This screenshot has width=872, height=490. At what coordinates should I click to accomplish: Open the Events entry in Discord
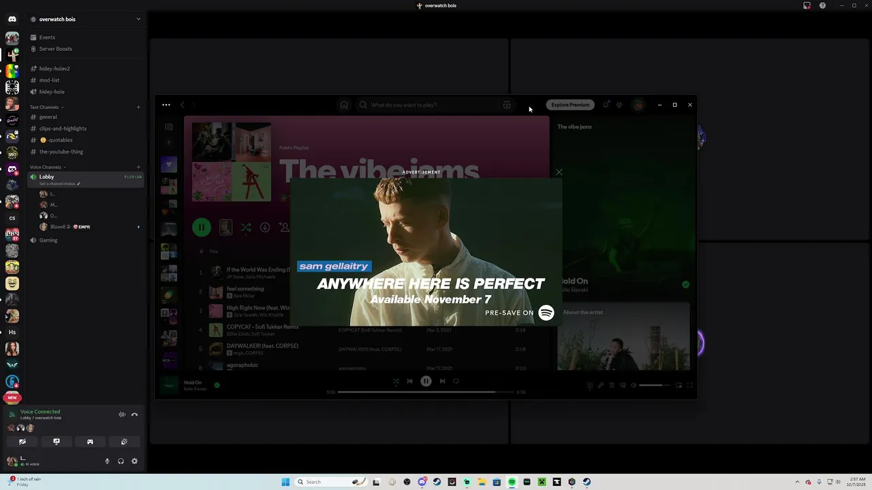[x=47, y=37]
